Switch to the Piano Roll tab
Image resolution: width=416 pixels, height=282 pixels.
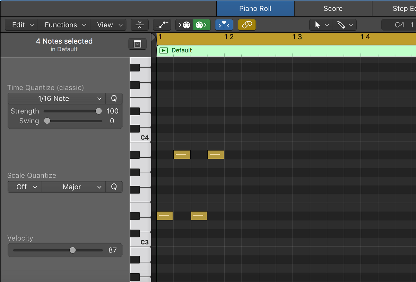point(255,9)
